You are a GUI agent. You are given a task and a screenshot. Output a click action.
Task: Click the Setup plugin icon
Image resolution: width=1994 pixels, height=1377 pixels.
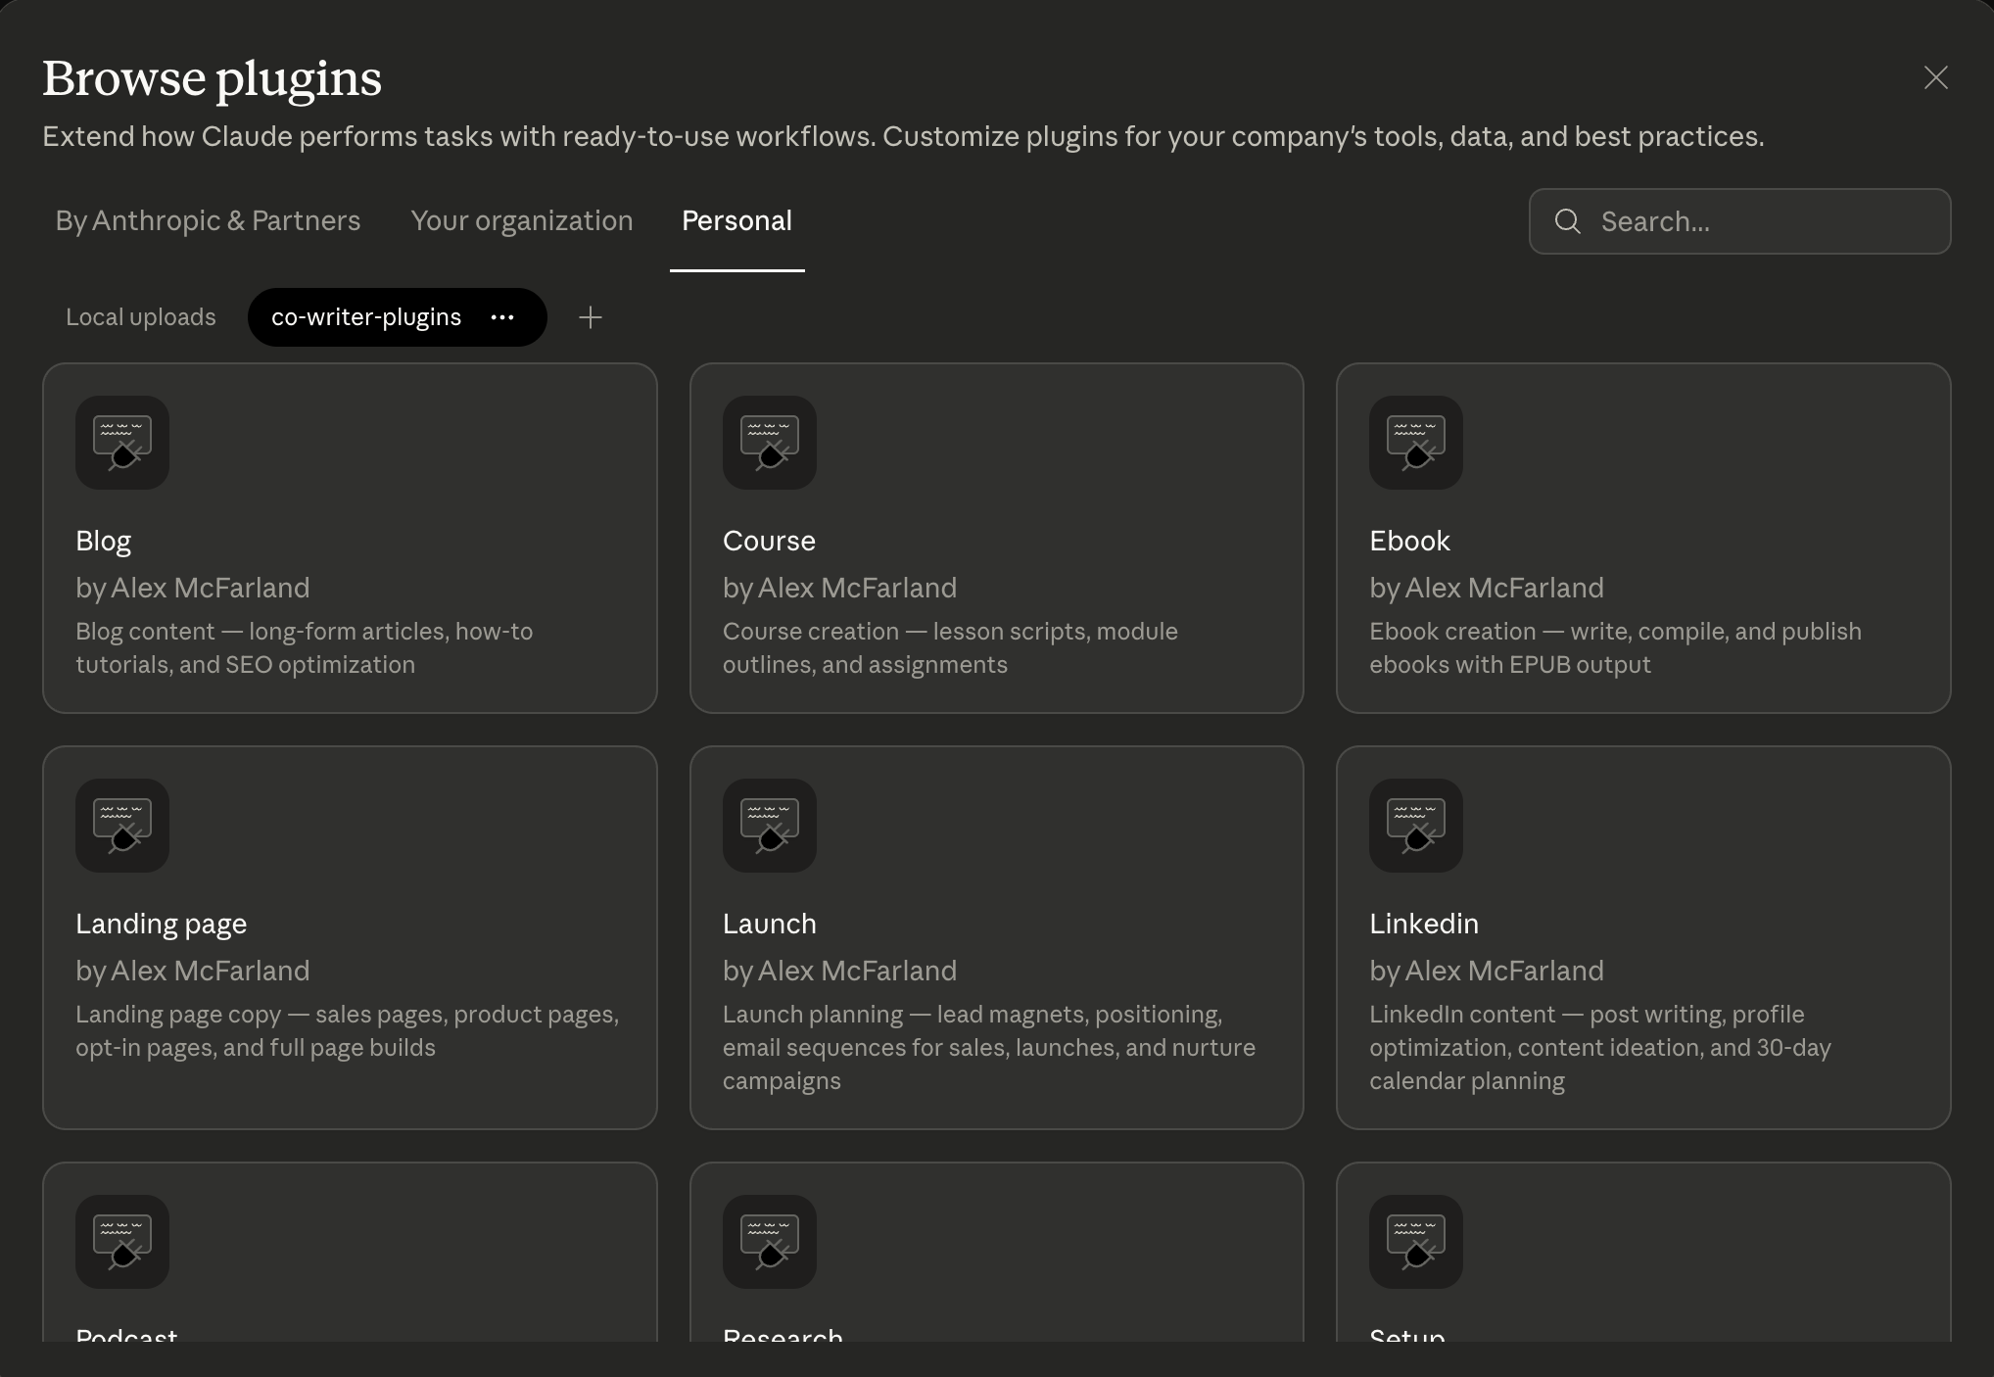pyautogui.click(x=1415, y=1242)
